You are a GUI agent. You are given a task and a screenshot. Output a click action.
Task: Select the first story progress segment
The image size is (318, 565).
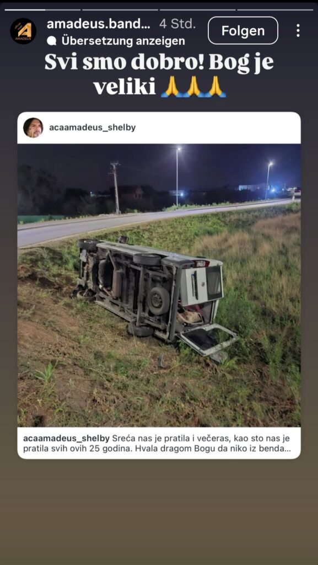(42, 10)
